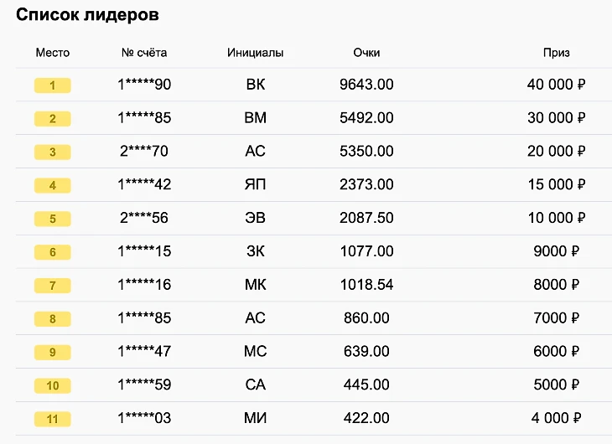
Task: Select the Инициалы column header
Action: pos(255,53)
